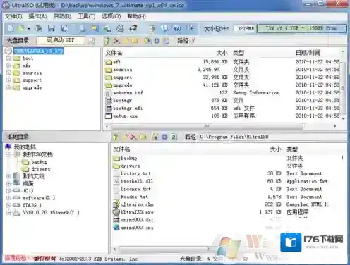Click the Up folder icon in local toolbar
Screen dimensions: 350x265
pos(115,137)
